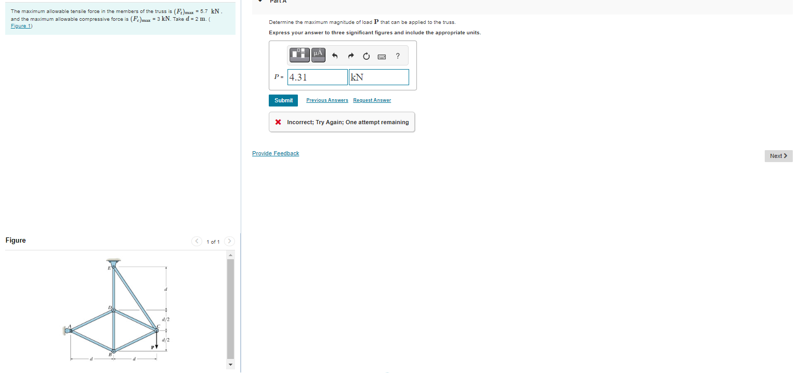Screen dimensions: 811x373
Task: Open Figure 1 from the problem statement
Action: [x=20, y=25]
